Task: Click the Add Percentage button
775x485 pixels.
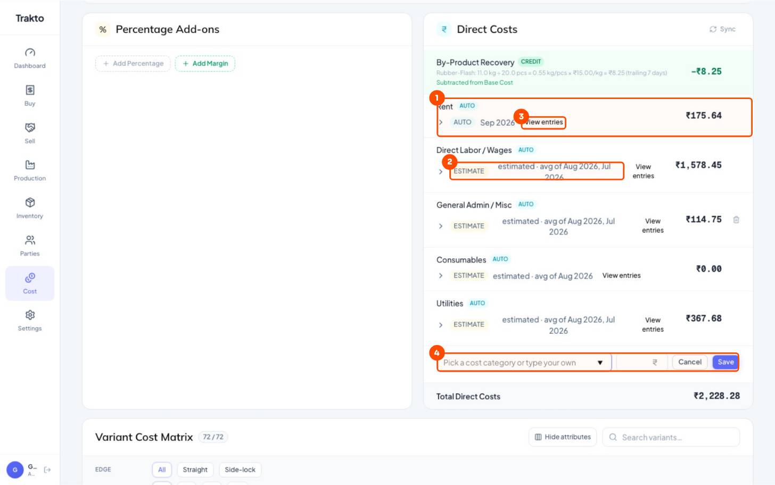Action: coord(133,63)
